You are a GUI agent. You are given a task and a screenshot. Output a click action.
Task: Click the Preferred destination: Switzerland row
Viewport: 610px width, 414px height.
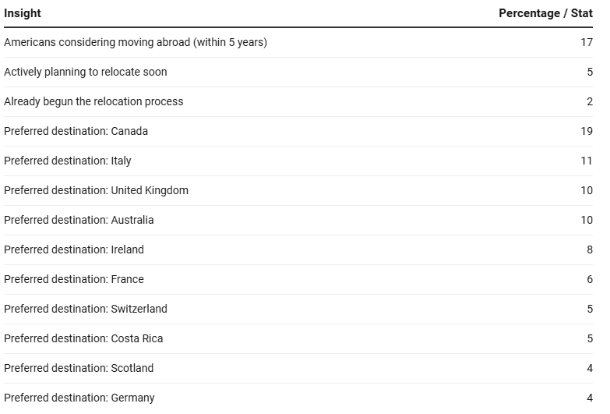coord(298,309)
